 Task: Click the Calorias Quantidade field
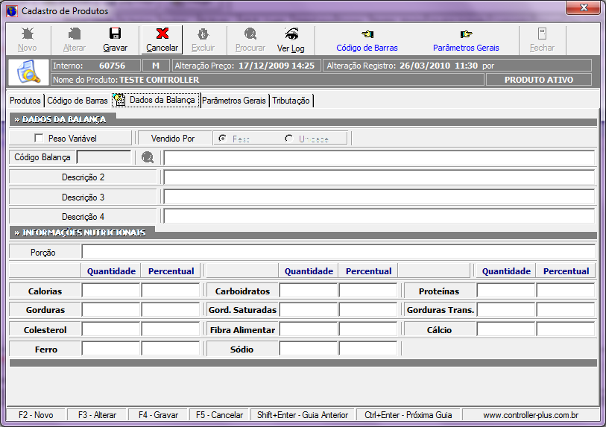click(111, 290)
